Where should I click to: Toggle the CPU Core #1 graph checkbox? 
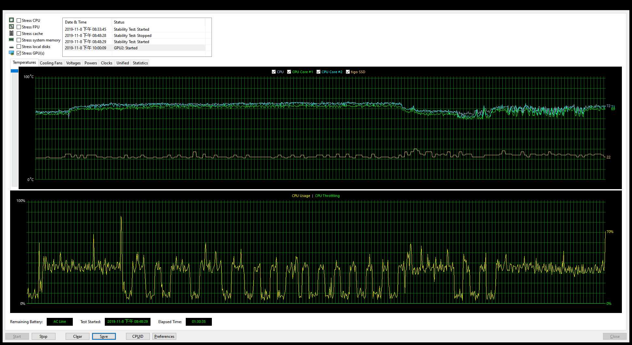point(289,72)
